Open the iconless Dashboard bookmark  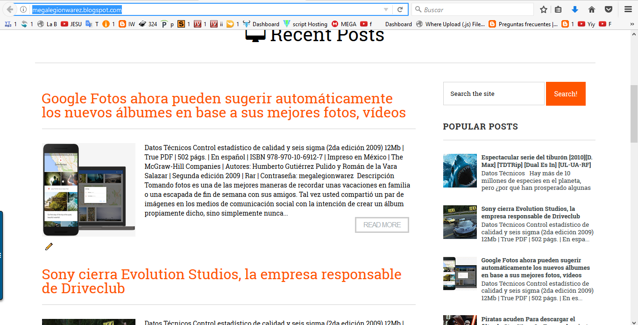click(x=398, y=24)
